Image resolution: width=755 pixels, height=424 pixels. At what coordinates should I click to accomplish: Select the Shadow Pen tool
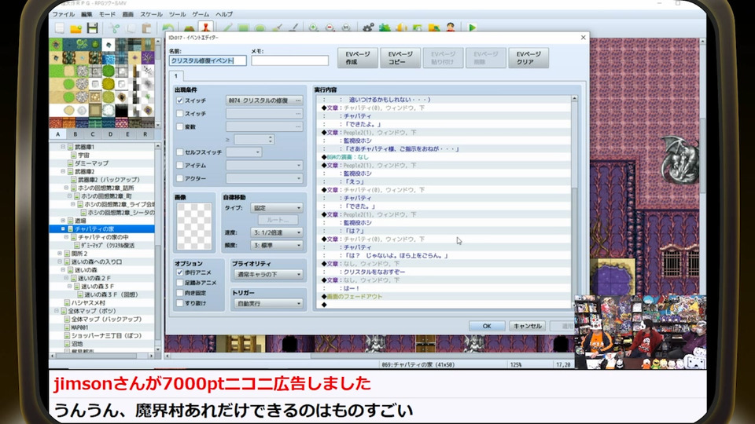click(x=293, y=28)
